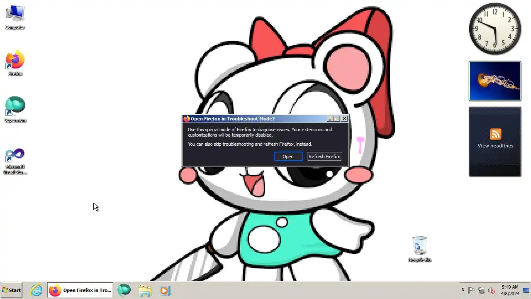
Task: Close the Troubleshoot Mode dialog
Action: [x=344, y=119]
